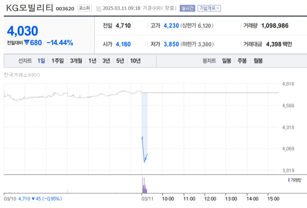307x208 pixels.
Task: Select the 1년 chart period
Action: (92, 61)
